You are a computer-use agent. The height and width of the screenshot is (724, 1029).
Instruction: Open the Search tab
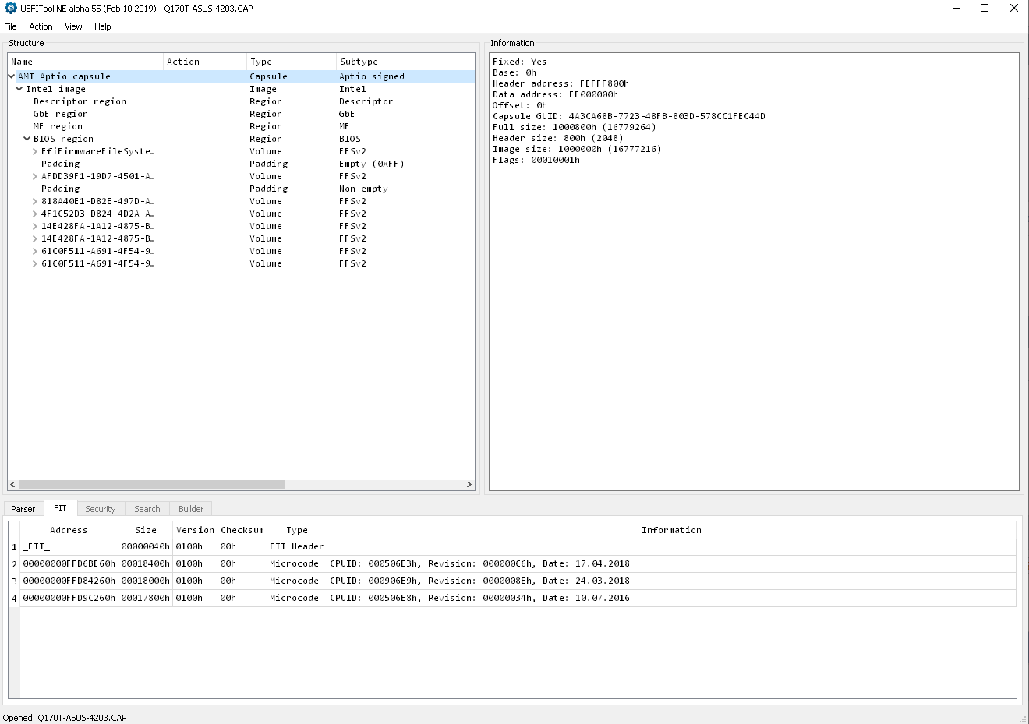[x=147, y=509]
